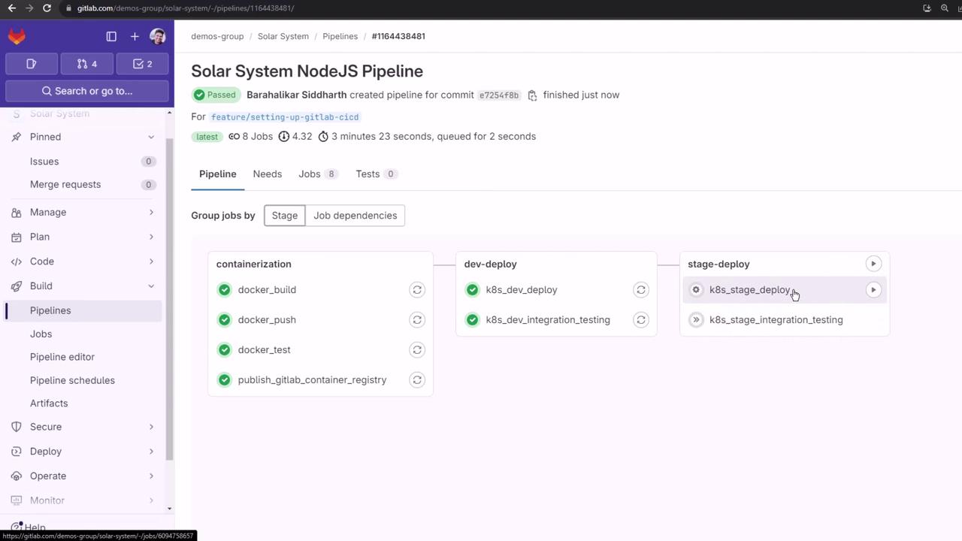
Task: Play all manual stage-deploy jobs
Action: pos(873,264)
